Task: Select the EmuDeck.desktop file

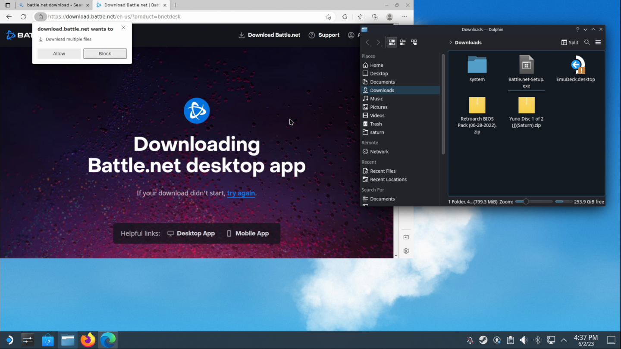Action: tap(576, 69)
